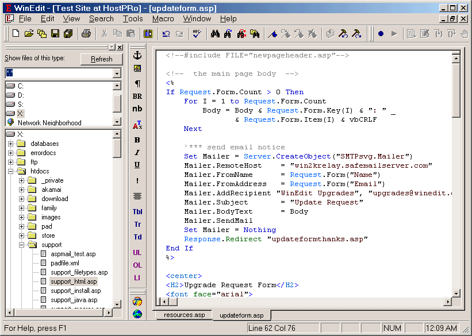The image size is (472, 336).
Task: Toggle bold formatting in HTML toolbar
Action: pos(137,140)
